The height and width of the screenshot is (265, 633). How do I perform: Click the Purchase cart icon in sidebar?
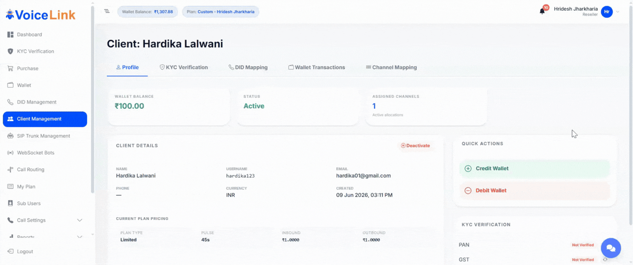click(11, 68)
